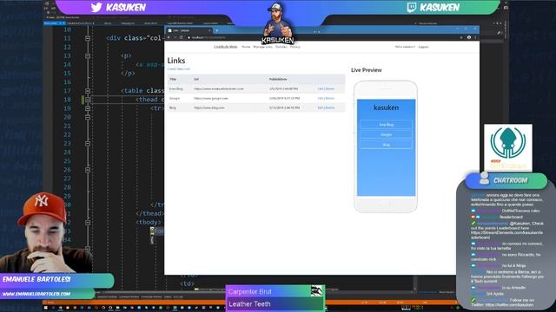Edit the Ema Blog row
Image resolution: width=556 pixels, height=312 pixels.
(321, 88)
